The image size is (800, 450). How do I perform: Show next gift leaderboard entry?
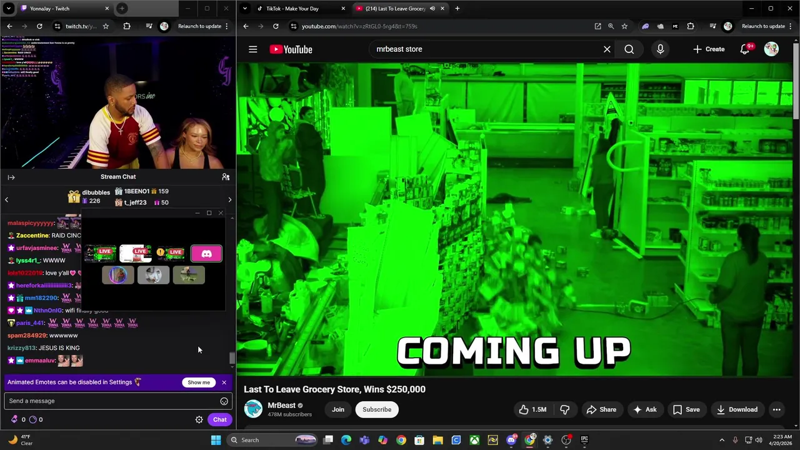[229, 199]
